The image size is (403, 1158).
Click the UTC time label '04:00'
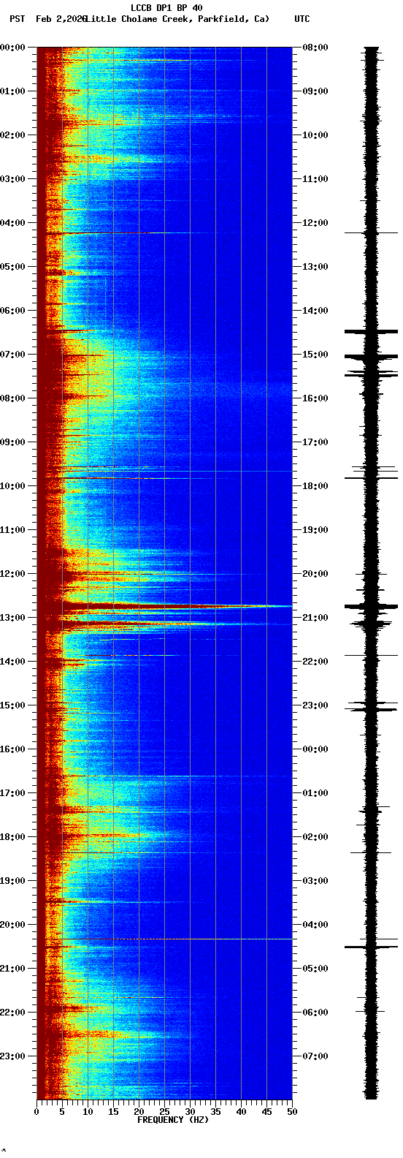tap(315, 925)
